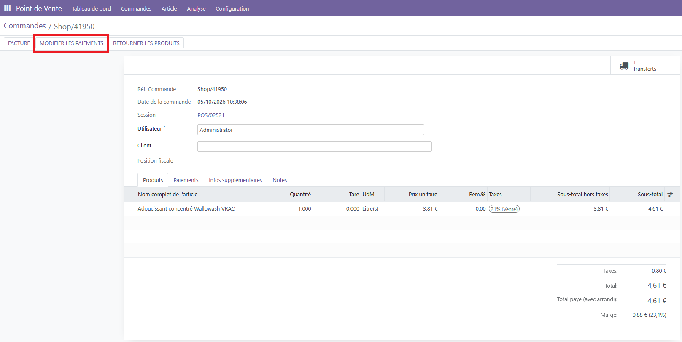Click RETOURNER LES PRODUITS button
Image resolution: width=682 pixels, height=342 pixels.
pos(146,43)
